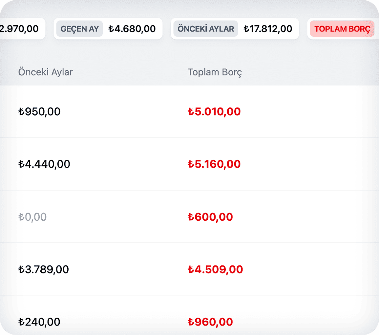379x335 pixels.
Task: Select the ₺4.440,00 previous months cell
Action: 44,164
